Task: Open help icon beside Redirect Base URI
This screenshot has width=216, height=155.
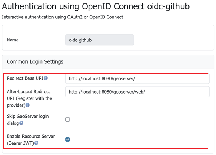Action: click(x=46, y=78)
